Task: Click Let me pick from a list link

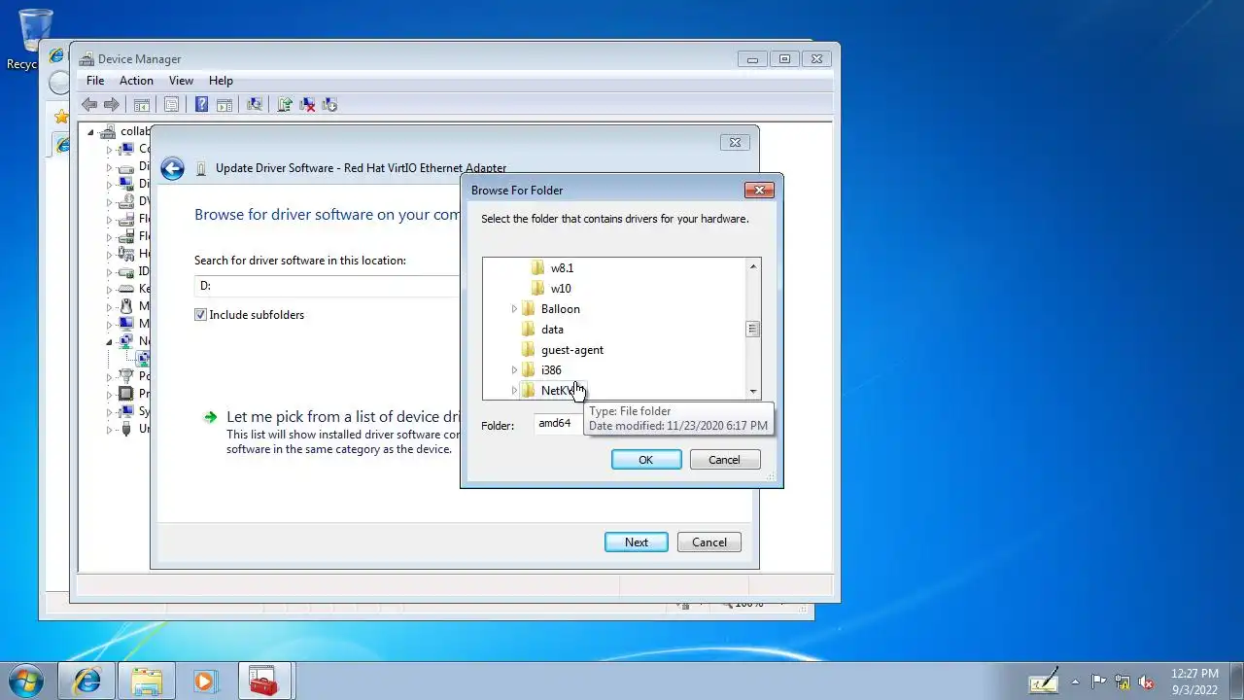Action: (x=342, y=416)
